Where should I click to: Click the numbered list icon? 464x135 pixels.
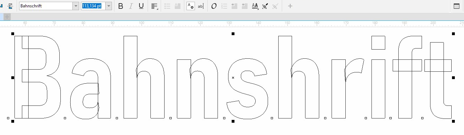[x=224, y=6]
